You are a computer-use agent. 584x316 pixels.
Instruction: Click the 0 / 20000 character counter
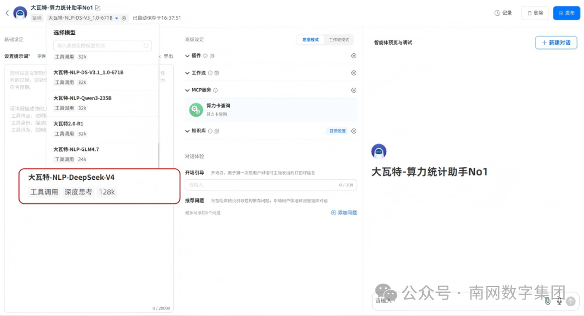(x=161, y=308)
